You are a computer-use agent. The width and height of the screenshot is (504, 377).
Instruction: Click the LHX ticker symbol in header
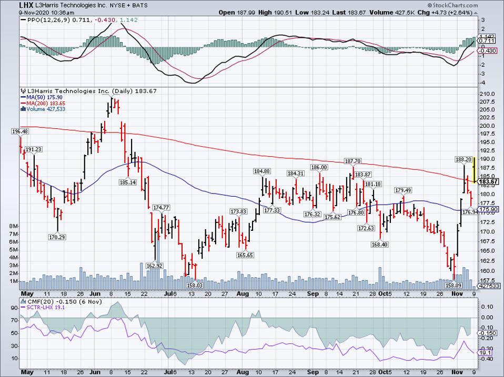10,5
